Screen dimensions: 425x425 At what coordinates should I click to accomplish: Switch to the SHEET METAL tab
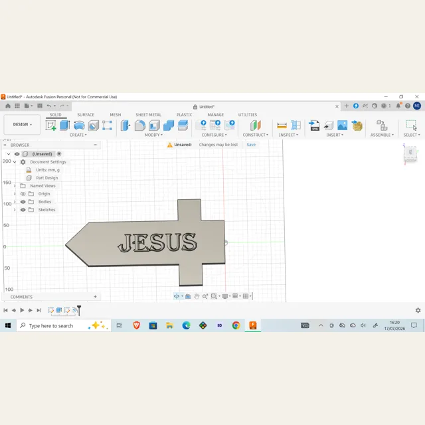tap(148, 115)
